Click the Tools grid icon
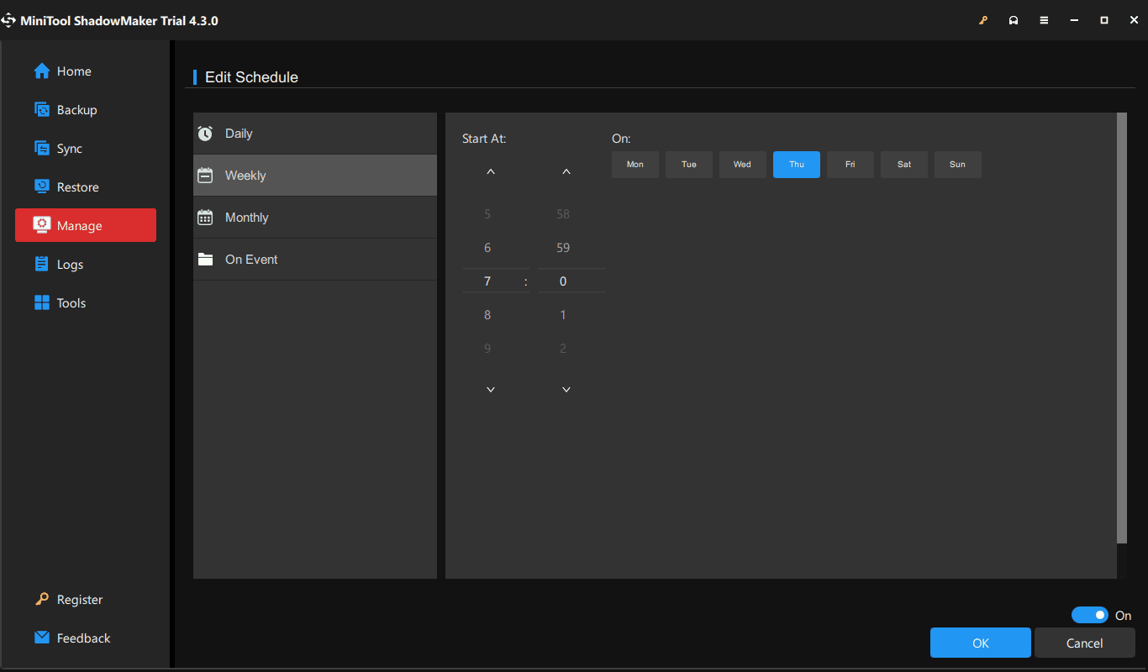The width and height of the screenshot is (1148, 672). pyautogui.click(x=42, y=303)
